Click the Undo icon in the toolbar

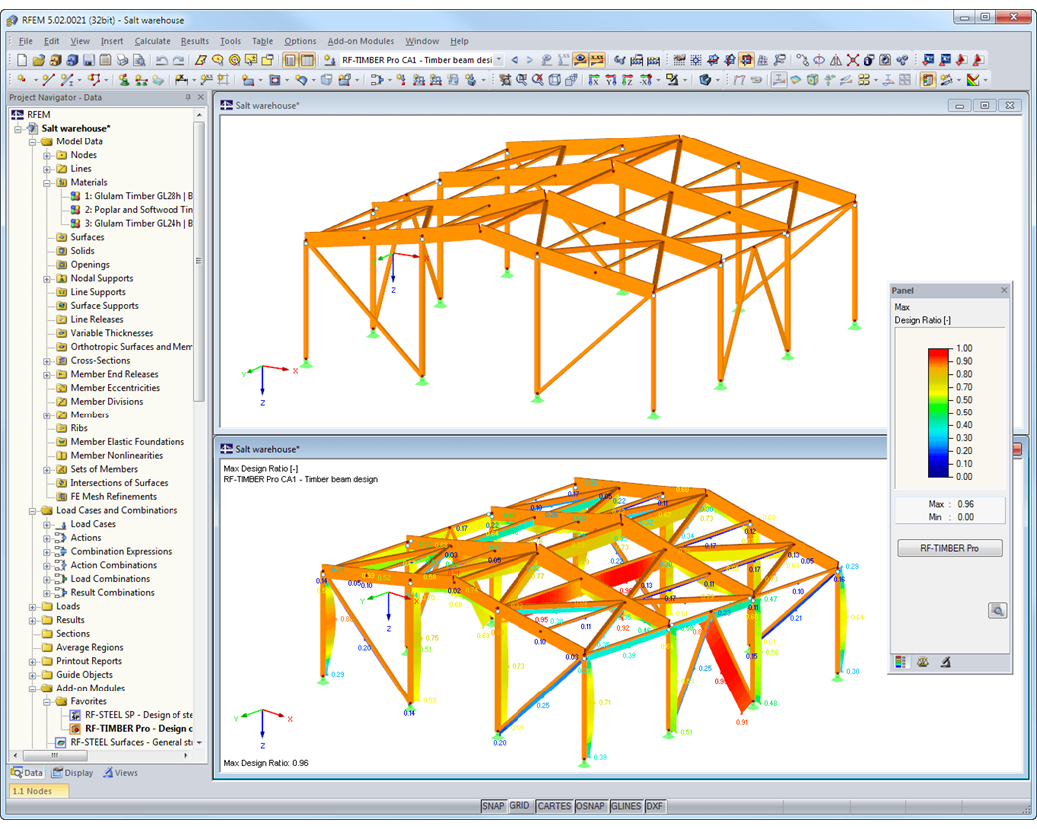[x=163, y=60]
